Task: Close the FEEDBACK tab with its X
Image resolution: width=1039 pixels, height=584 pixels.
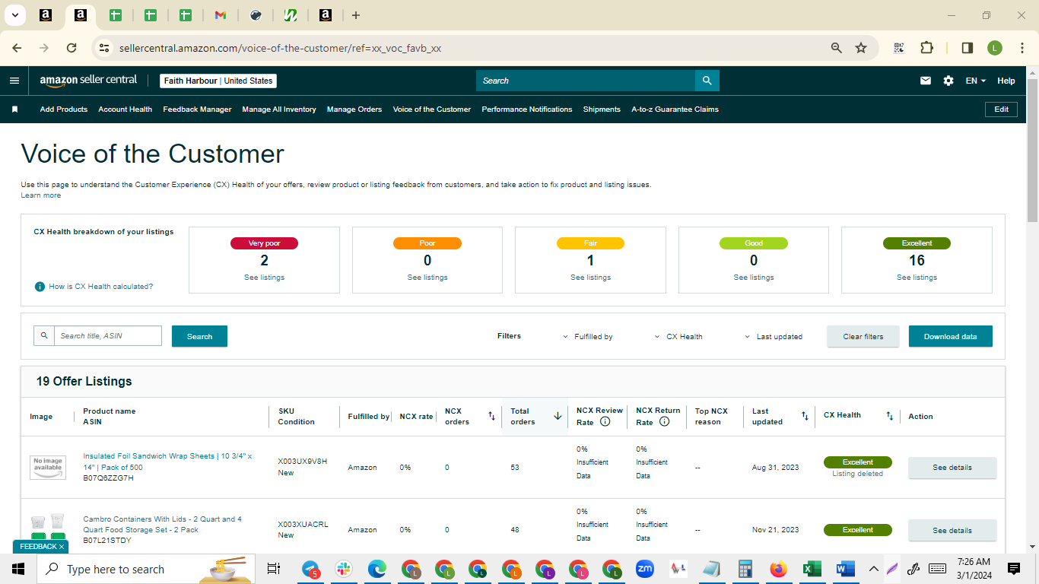Action: [62, 547]
